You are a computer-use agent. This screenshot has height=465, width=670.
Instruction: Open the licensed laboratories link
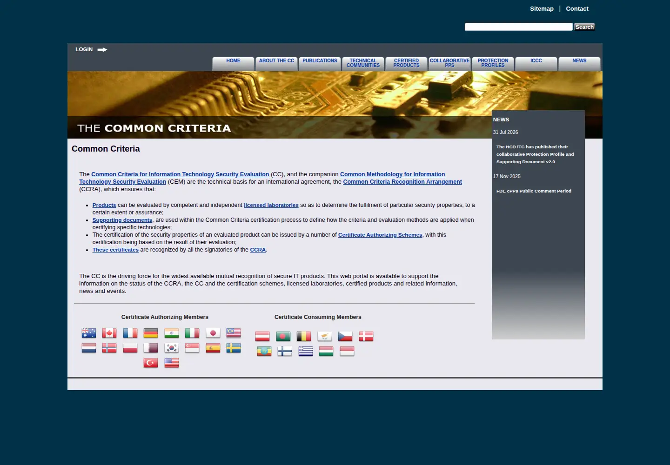coord(271,205)
